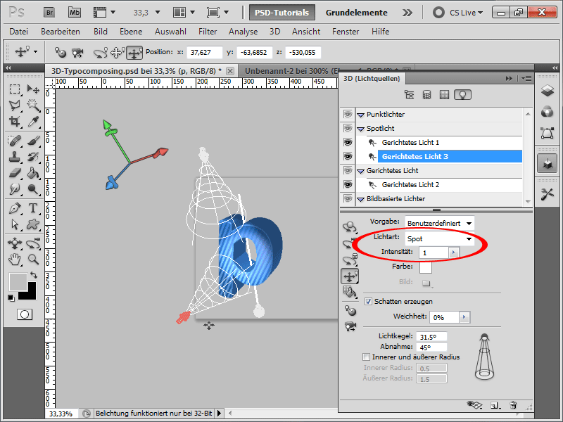Uncheck Schatten erzeugen checkbox
This screenshot has width=563, height=422.
(368, 302)
